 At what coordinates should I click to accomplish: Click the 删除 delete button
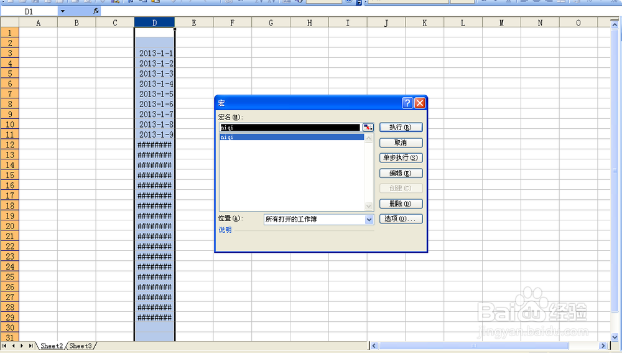pos(401,204)
